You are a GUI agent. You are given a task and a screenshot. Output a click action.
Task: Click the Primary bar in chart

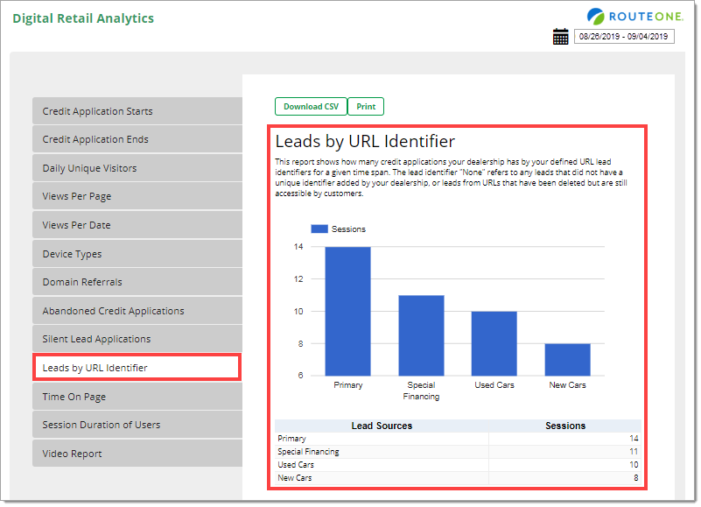pyautogui.click(x=347, y=311)
